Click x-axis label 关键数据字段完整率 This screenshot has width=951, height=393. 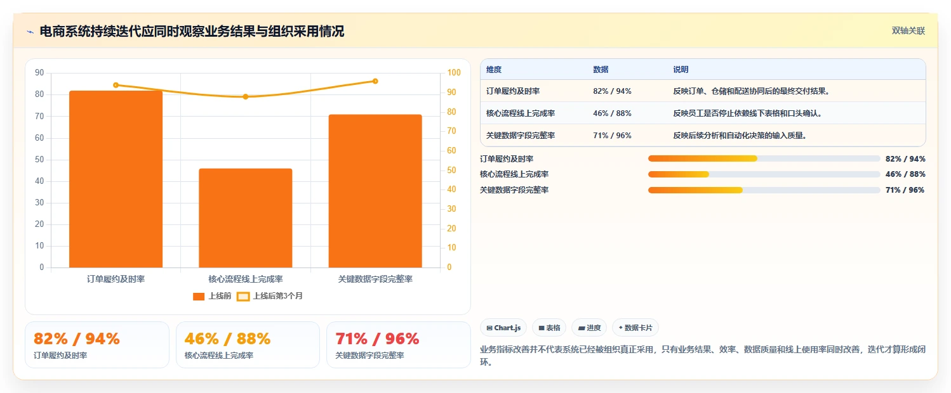click(x=375, y=279)
